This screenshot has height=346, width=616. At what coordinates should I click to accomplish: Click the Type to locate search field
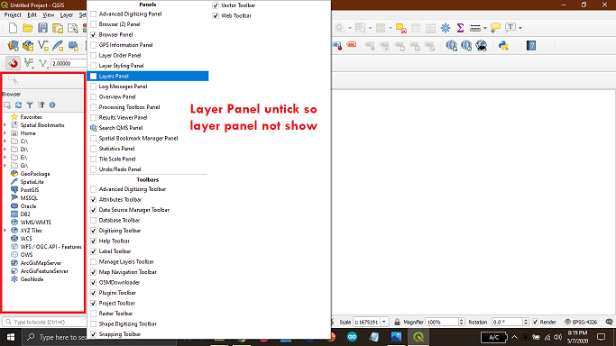[45, 322]
